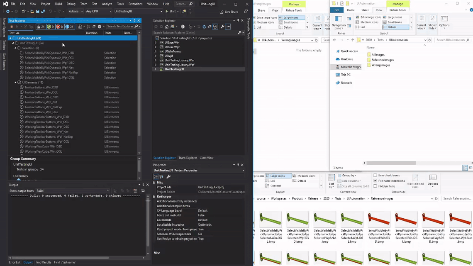Collapse the UIElements (18) test group
473x266 pixels.
(x=16, y=83)
